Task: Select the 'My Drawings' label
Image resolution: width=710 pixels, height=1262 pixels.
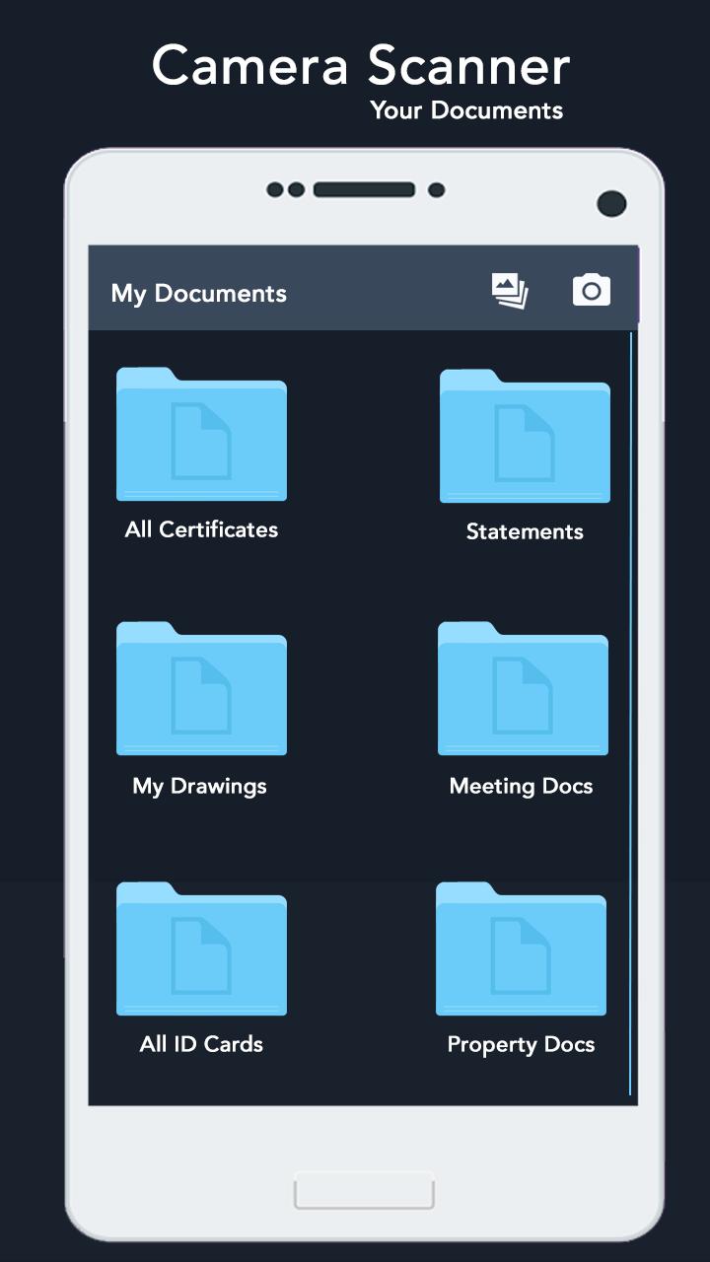Action: (x=199, y=787)
